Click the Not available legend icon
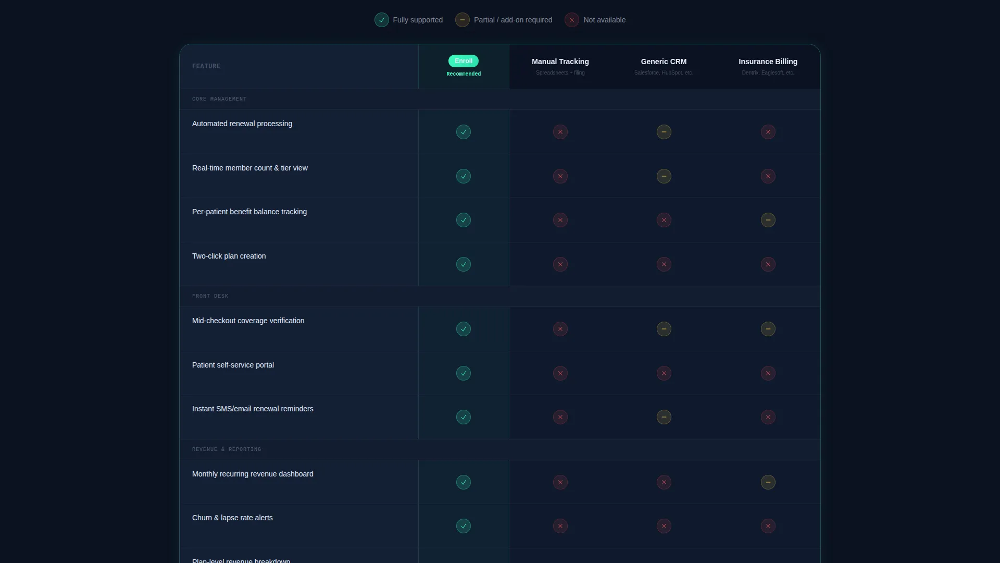Viewport: 1000px width, 563px height. click(x=571, y=20)
